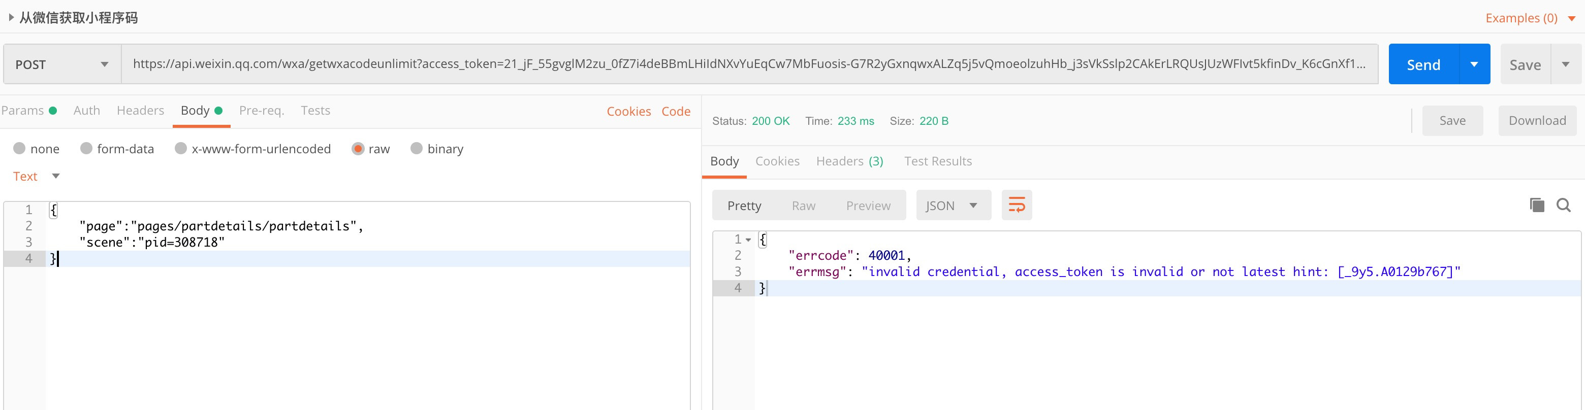
Task: Expand the JSON response format dropdown
Action: point(953,206)
